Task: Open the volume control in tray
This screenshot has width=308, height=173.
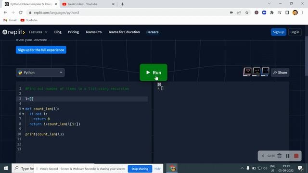Action: pyautogui.click(x=265, y=168)
